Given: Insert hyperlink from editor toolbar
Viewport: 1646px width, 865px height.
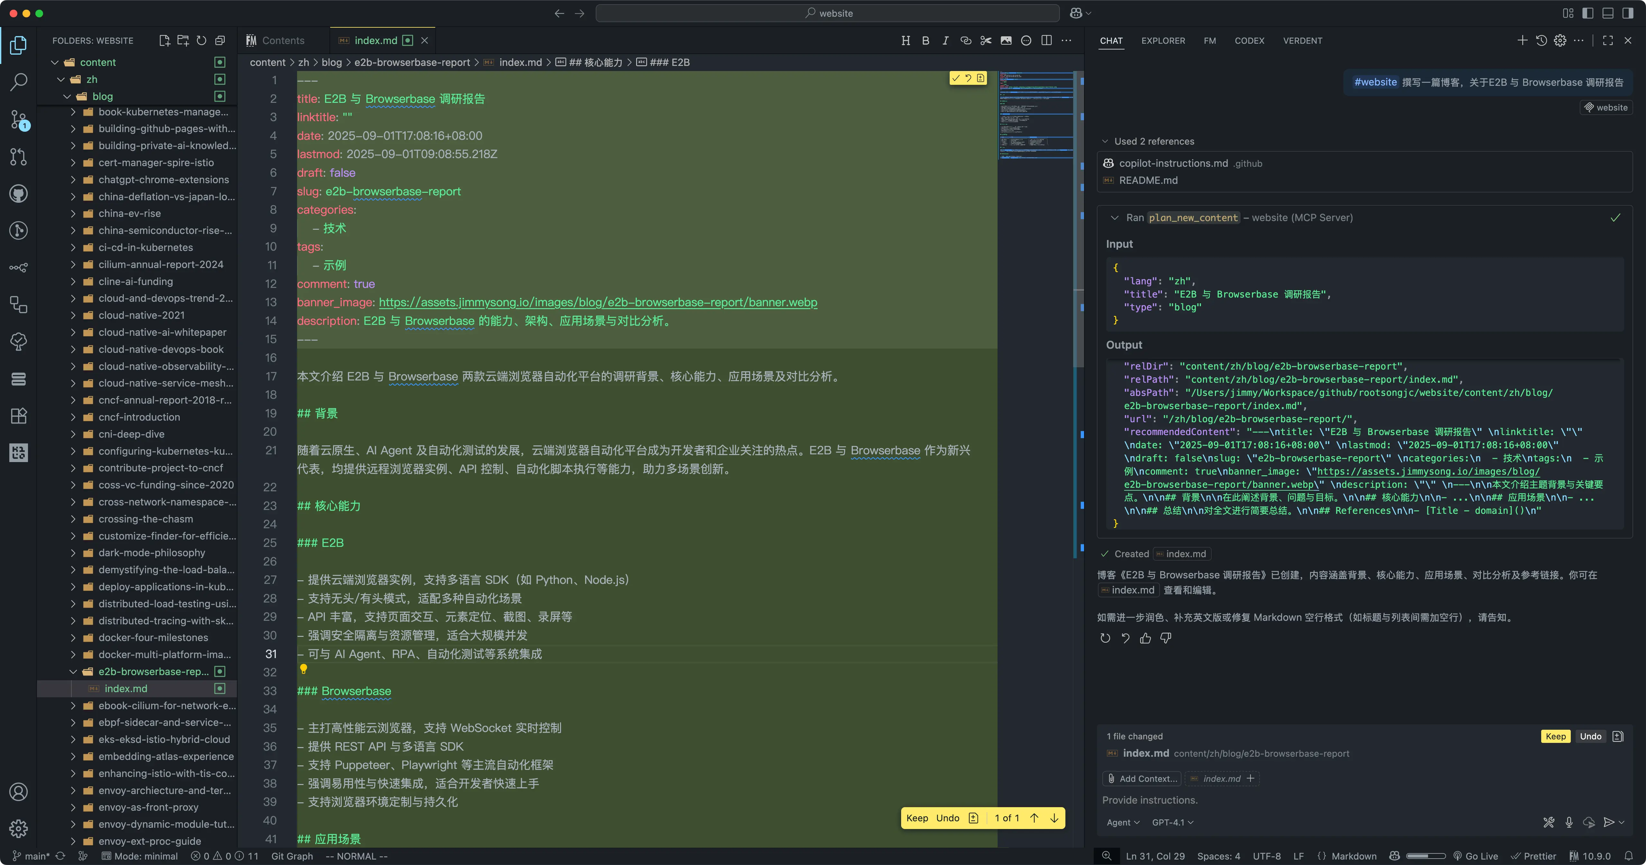Looking at the screenshot, I should pos(965,40).
